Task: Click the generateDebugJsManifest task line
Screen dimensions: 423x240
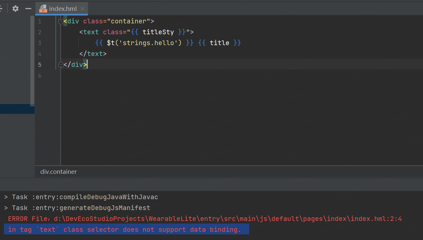Action: click(81, 208)
